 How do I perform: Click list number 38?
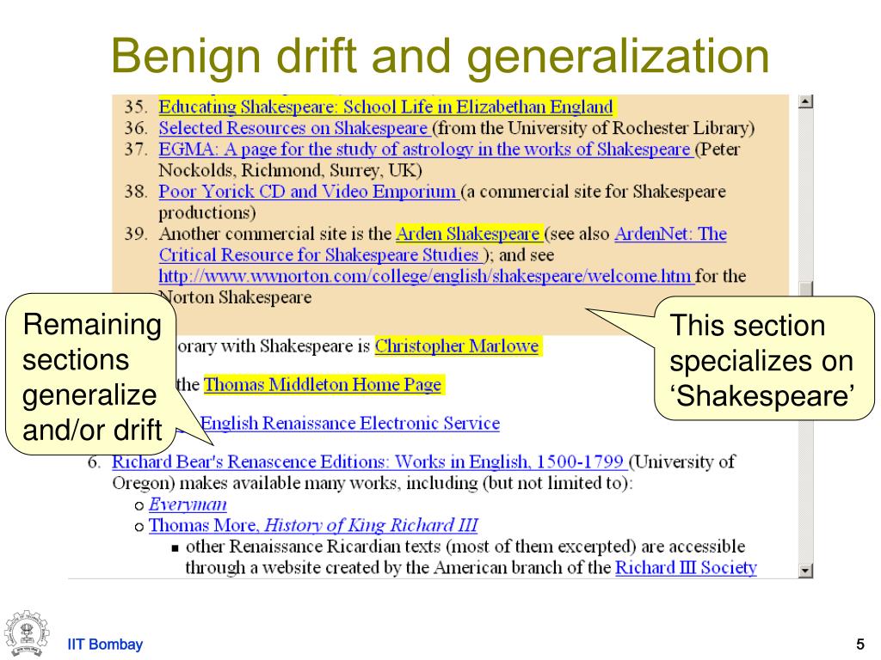pos(135,192)
